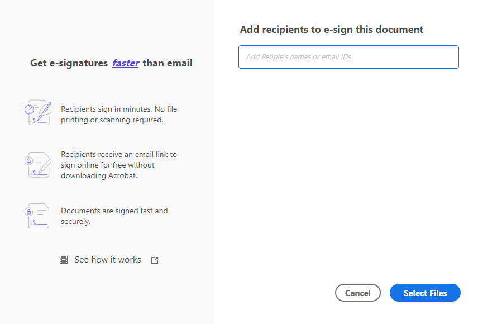Click the printing or scanning required line
Image resolution: width=483 pixels, height=324 pixels.
pos(112,120)
